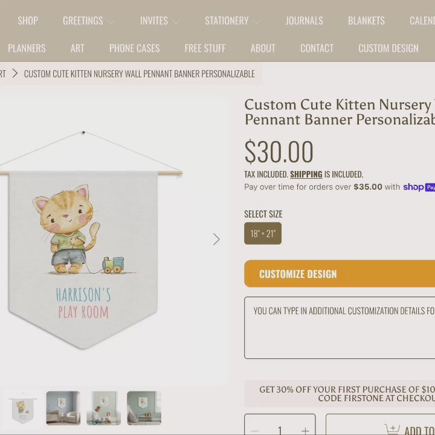Go to the Phone Cases page

coord(134,48)
